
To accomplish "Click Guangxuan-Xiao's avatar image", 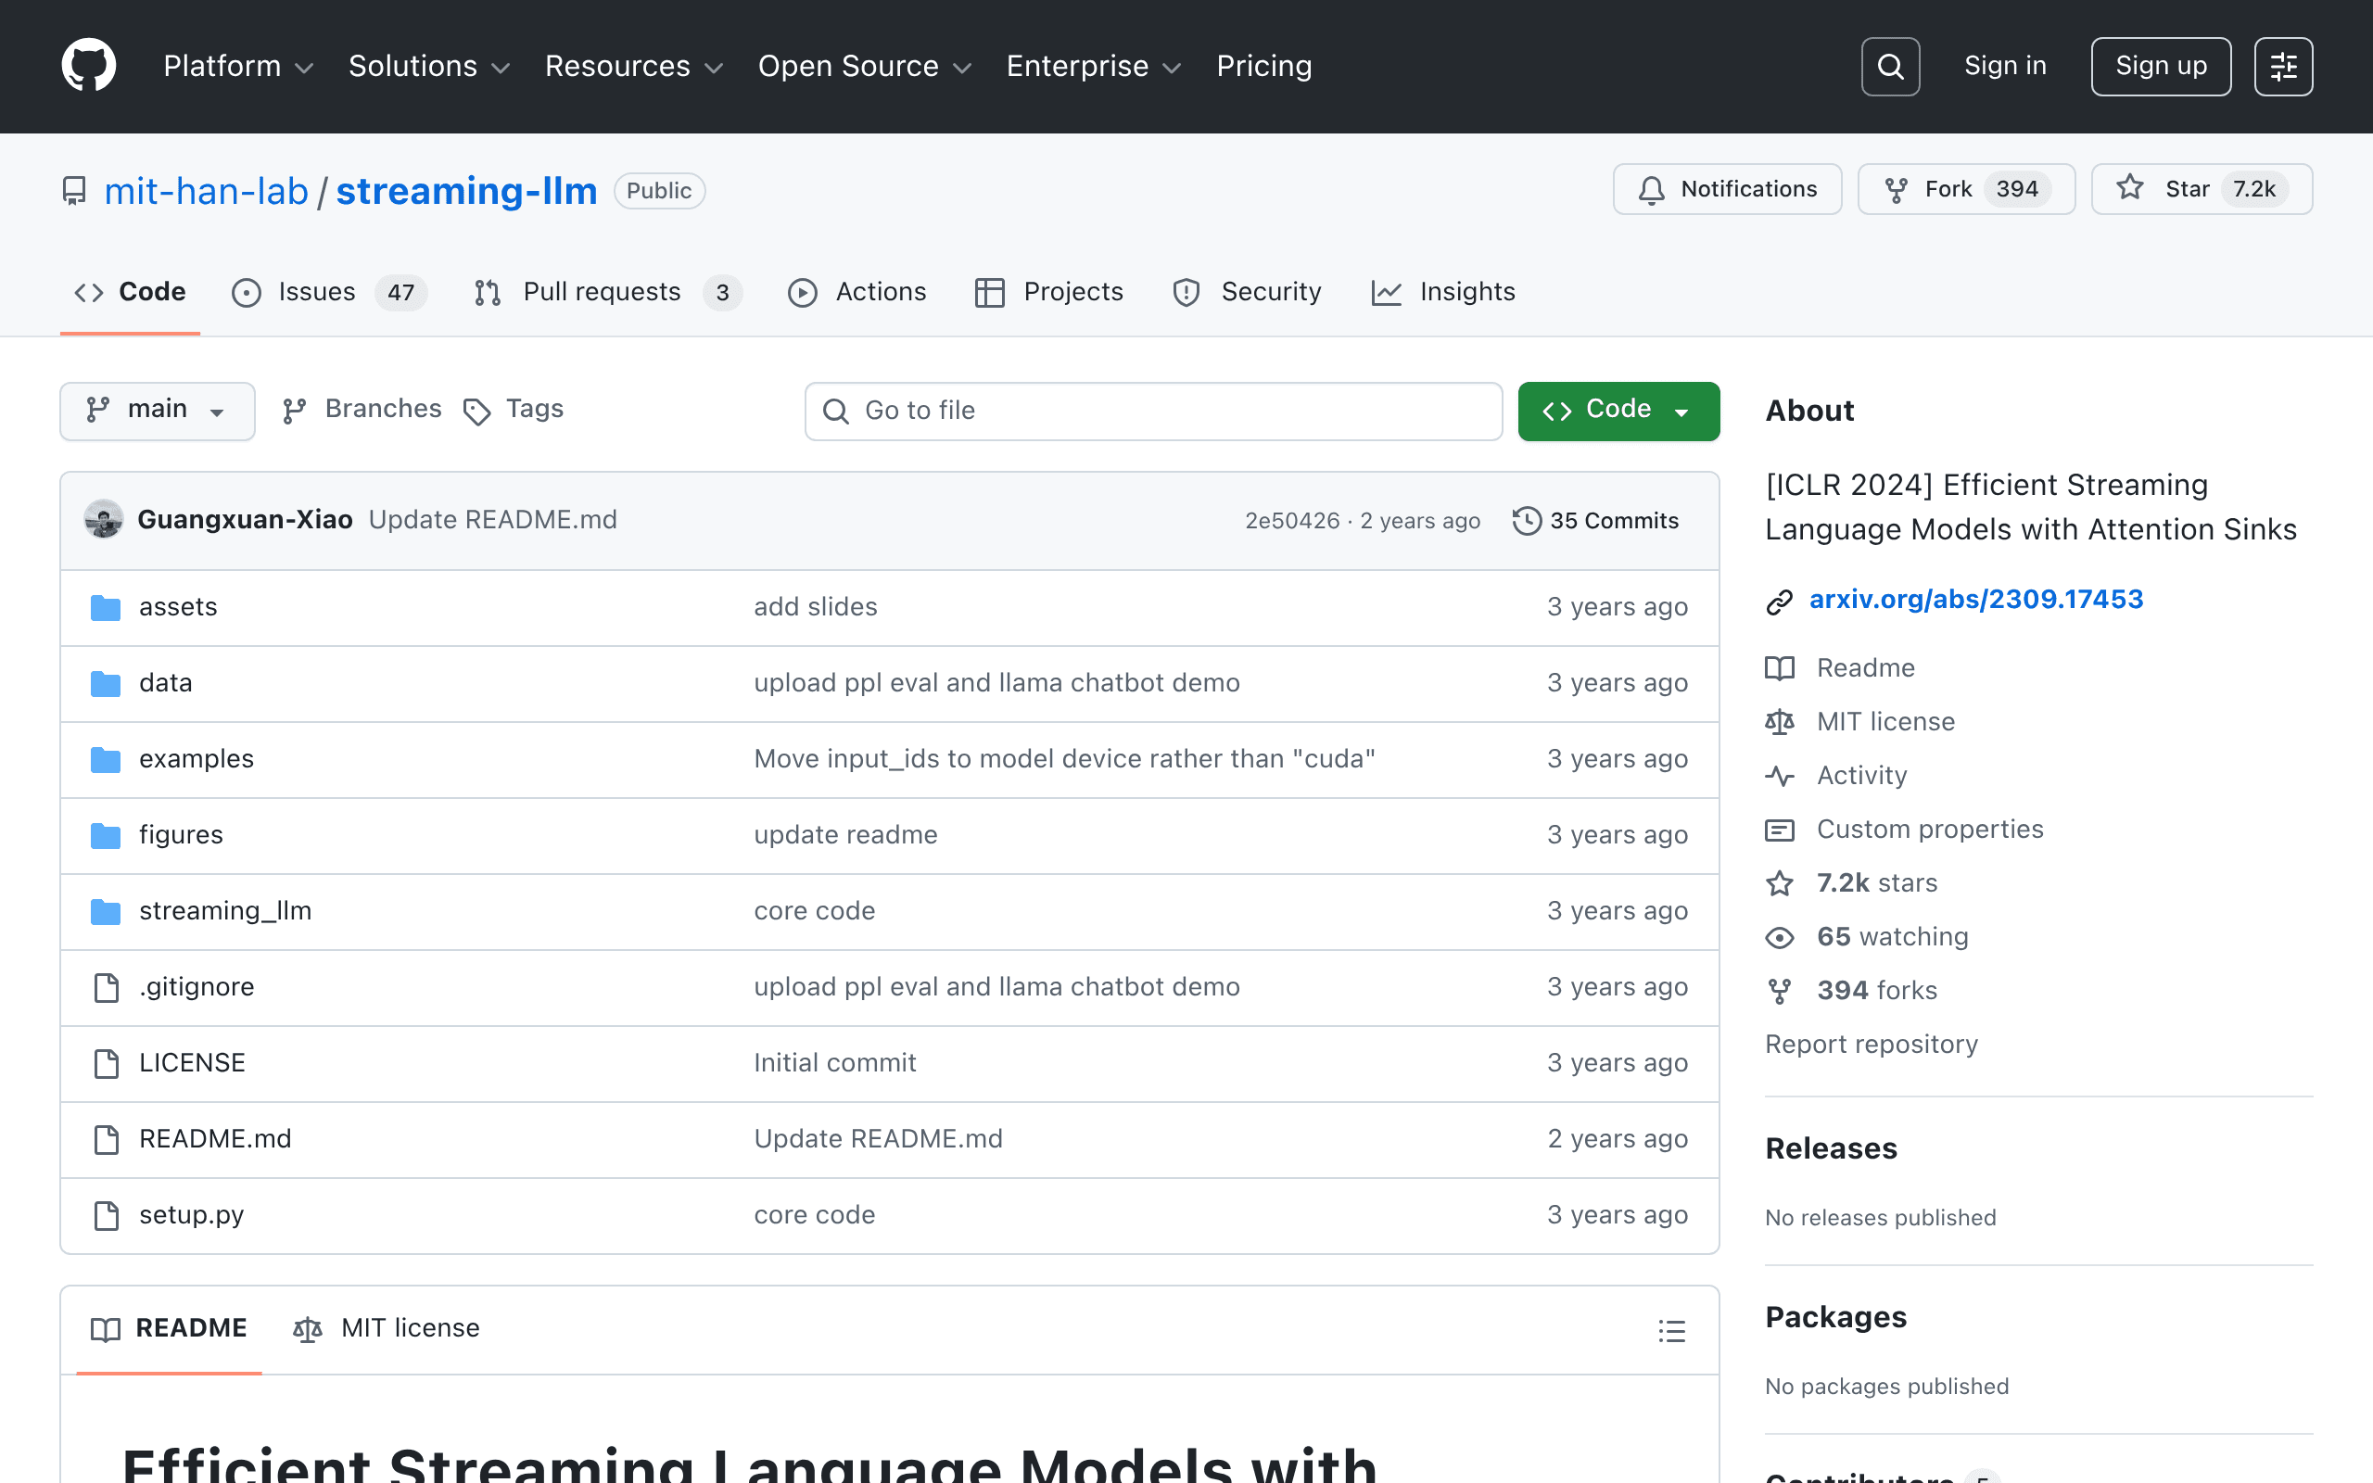I will click(x=104, y=520).
